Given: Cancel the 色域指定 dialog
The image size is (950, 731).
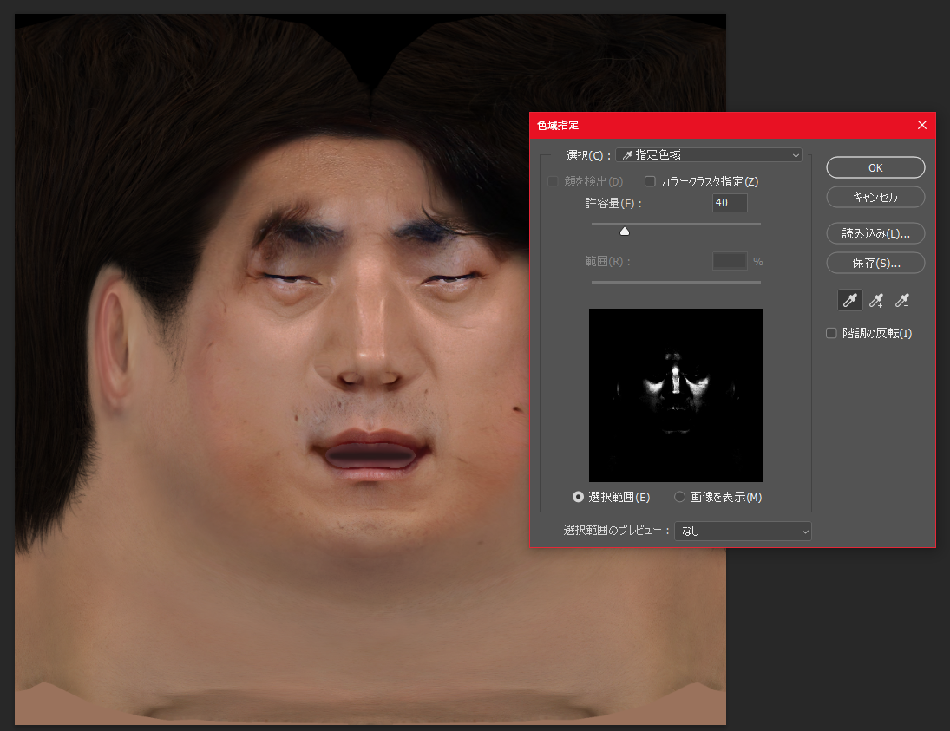Looking at the screenshot, I should pos(875,197).
